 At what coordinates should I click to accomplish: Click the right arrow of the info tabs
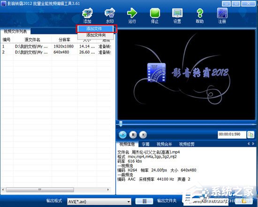(x=253, y=144)
